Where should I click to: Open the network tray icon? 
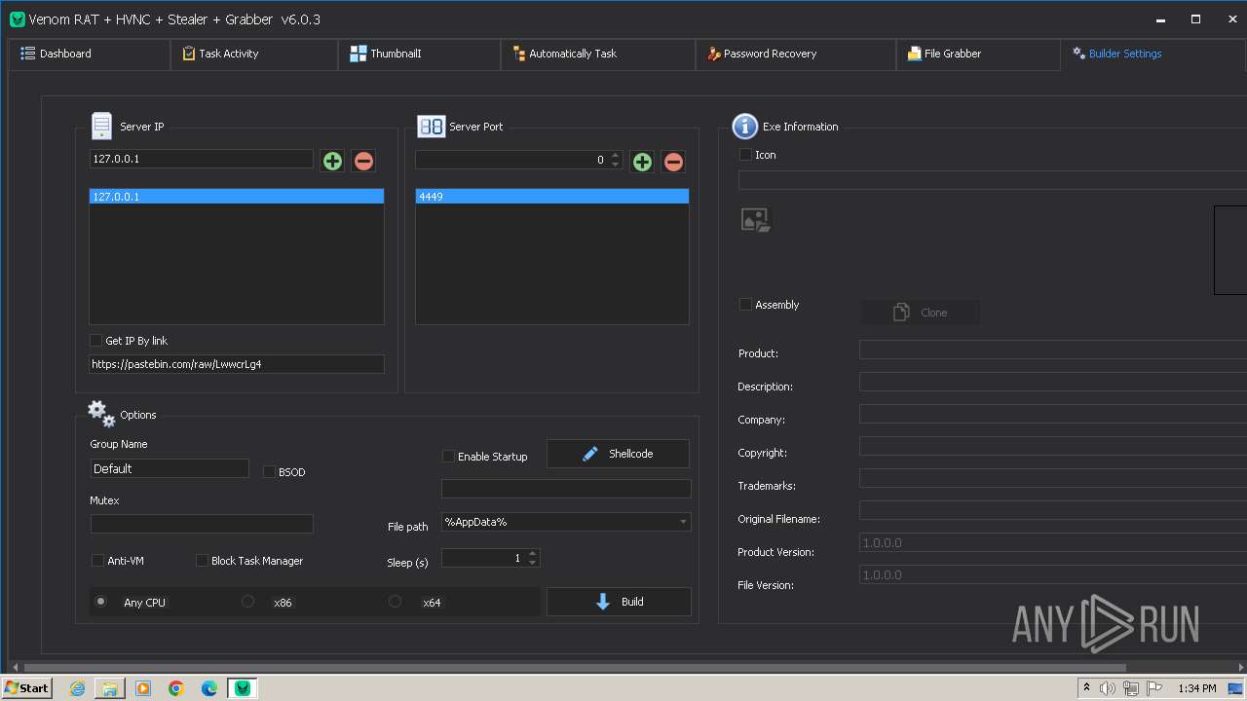(x=1131, y=688)
